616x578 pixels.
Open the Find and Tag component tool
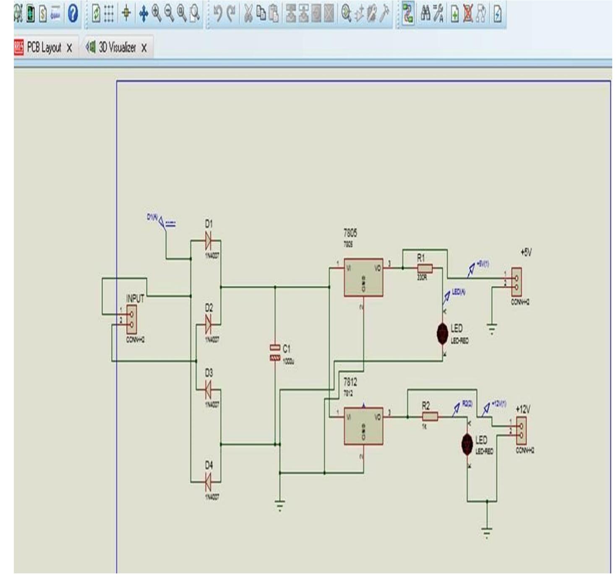click(x=425, y=13)
